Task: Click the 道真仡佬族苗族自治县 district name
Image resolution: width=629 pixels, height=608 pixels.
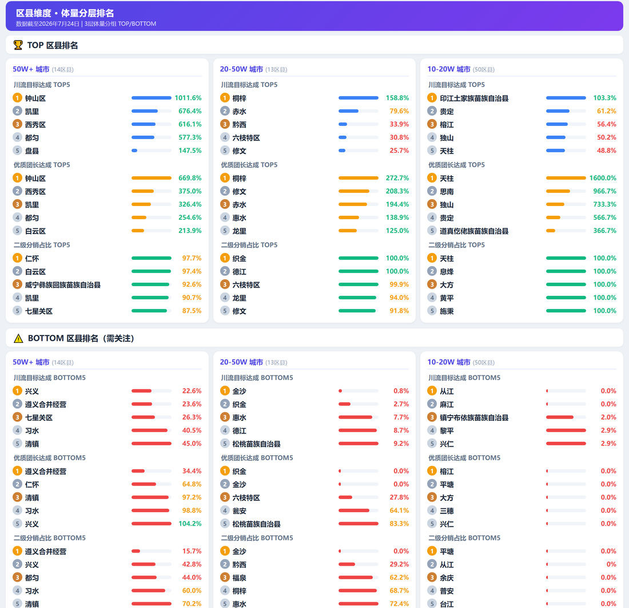Action: (x=474, y=231)
